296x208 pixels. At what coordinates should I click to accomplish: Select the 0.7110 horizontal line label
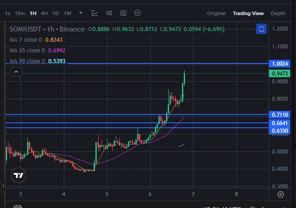(x=280, y=115)
